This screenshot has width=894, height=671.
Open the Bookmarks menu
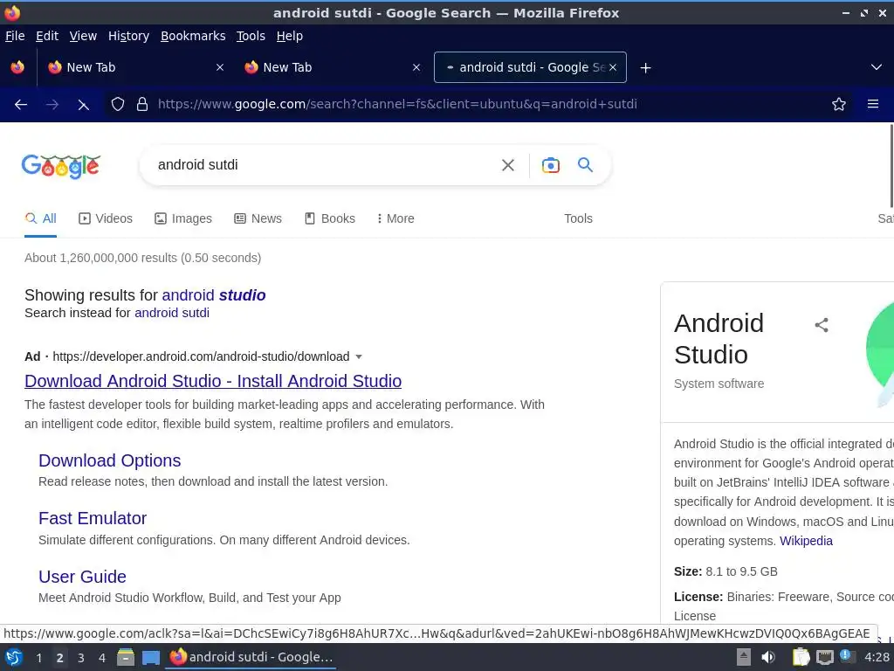[193, 36]
